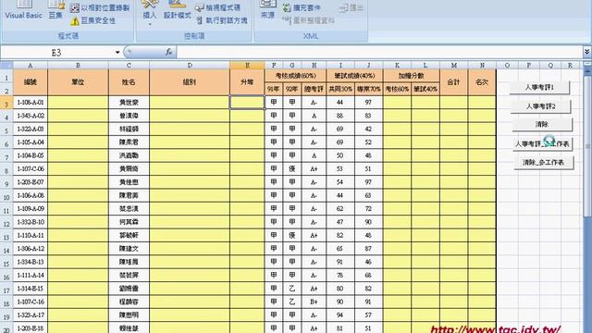
Task: Click the 考核成績(60%) header cell
Action: coord(295,76)
